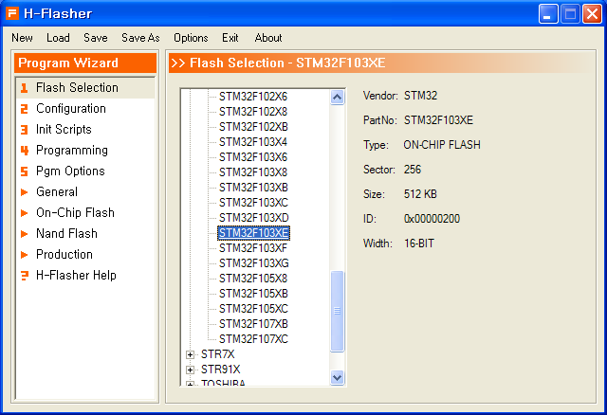Open the Nand Flash topic
The image size is (607, 415).
(86, 234)
